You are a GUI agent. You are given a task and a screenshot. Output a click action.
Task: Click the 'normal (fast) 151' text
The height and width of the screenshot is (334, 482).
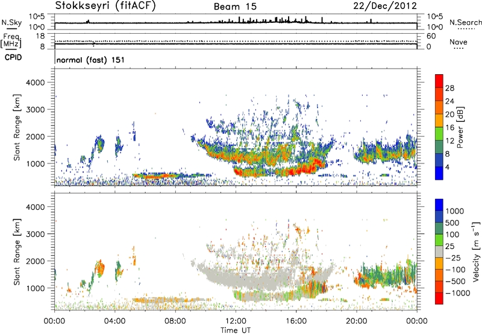coord(91,60)
